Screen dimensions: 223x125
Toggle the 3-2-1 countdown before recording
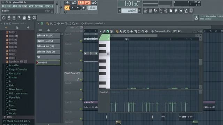click(x=81, y=2)
